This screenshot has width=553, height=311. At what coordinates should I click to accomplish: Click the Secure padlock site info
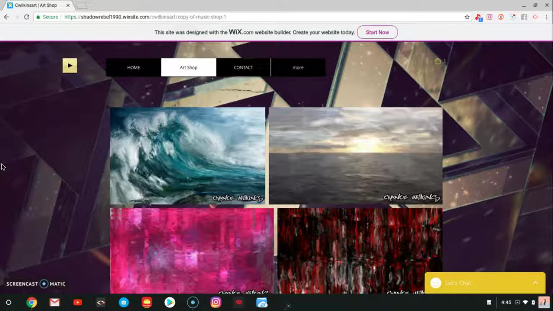click(x=47, y=17)
